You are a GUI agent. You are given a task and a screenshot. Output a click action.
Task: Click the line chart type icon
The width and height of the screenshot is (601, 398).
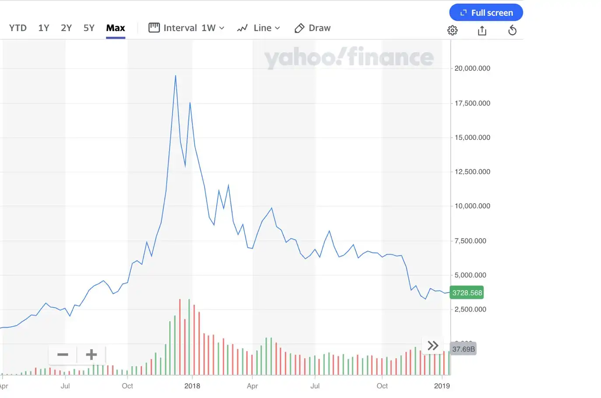tap(242, 28)
